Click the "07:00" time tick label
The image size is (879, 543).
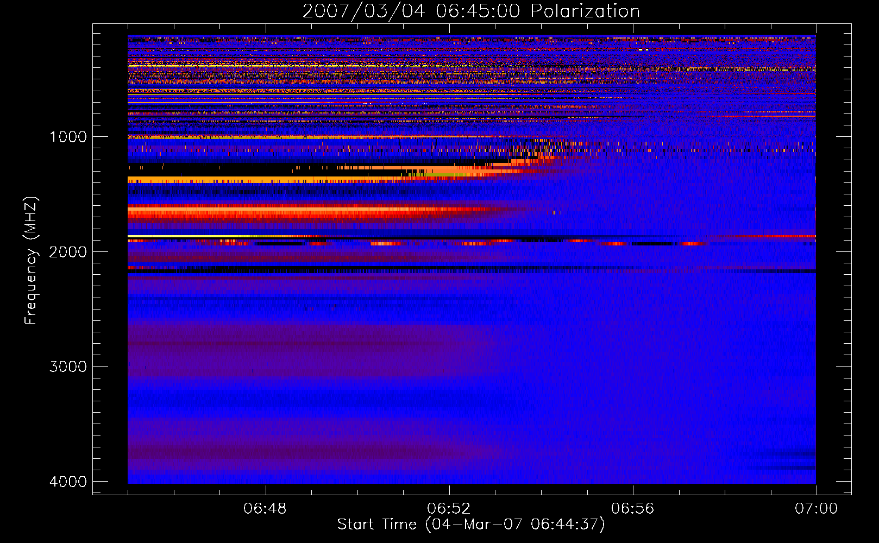(x=816, y=509)
